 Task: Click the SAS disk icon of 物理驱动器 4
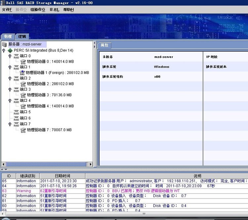[x=23, y=106]
